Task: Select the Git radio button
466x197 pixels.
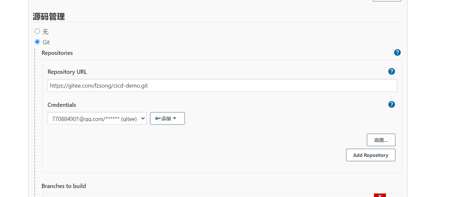Action: coord(37,42)
